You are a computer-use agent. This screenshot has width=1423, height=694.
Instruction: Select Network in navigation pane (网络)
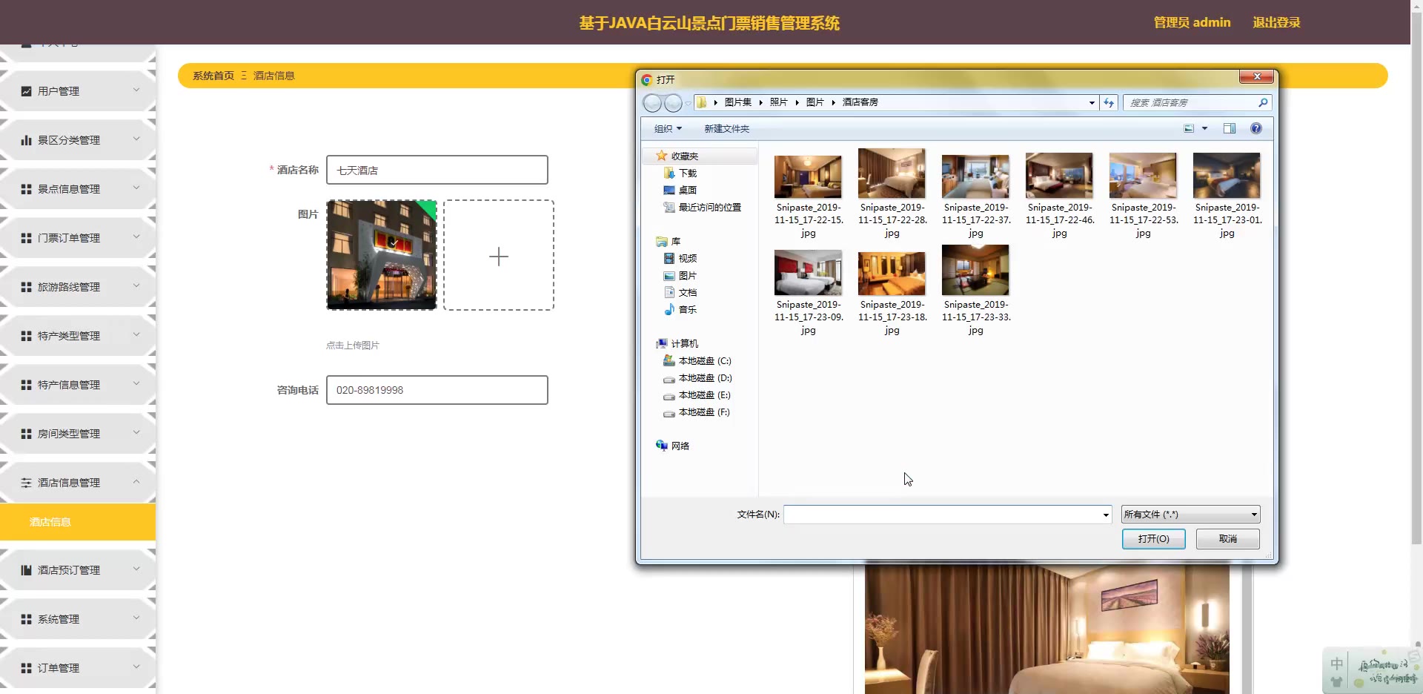[x=673, y=446]
